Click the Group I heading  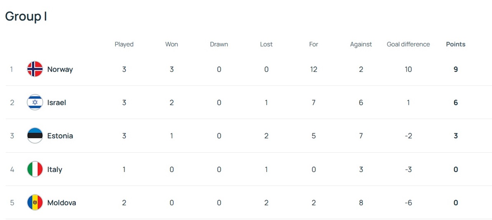tap(26, 16)
